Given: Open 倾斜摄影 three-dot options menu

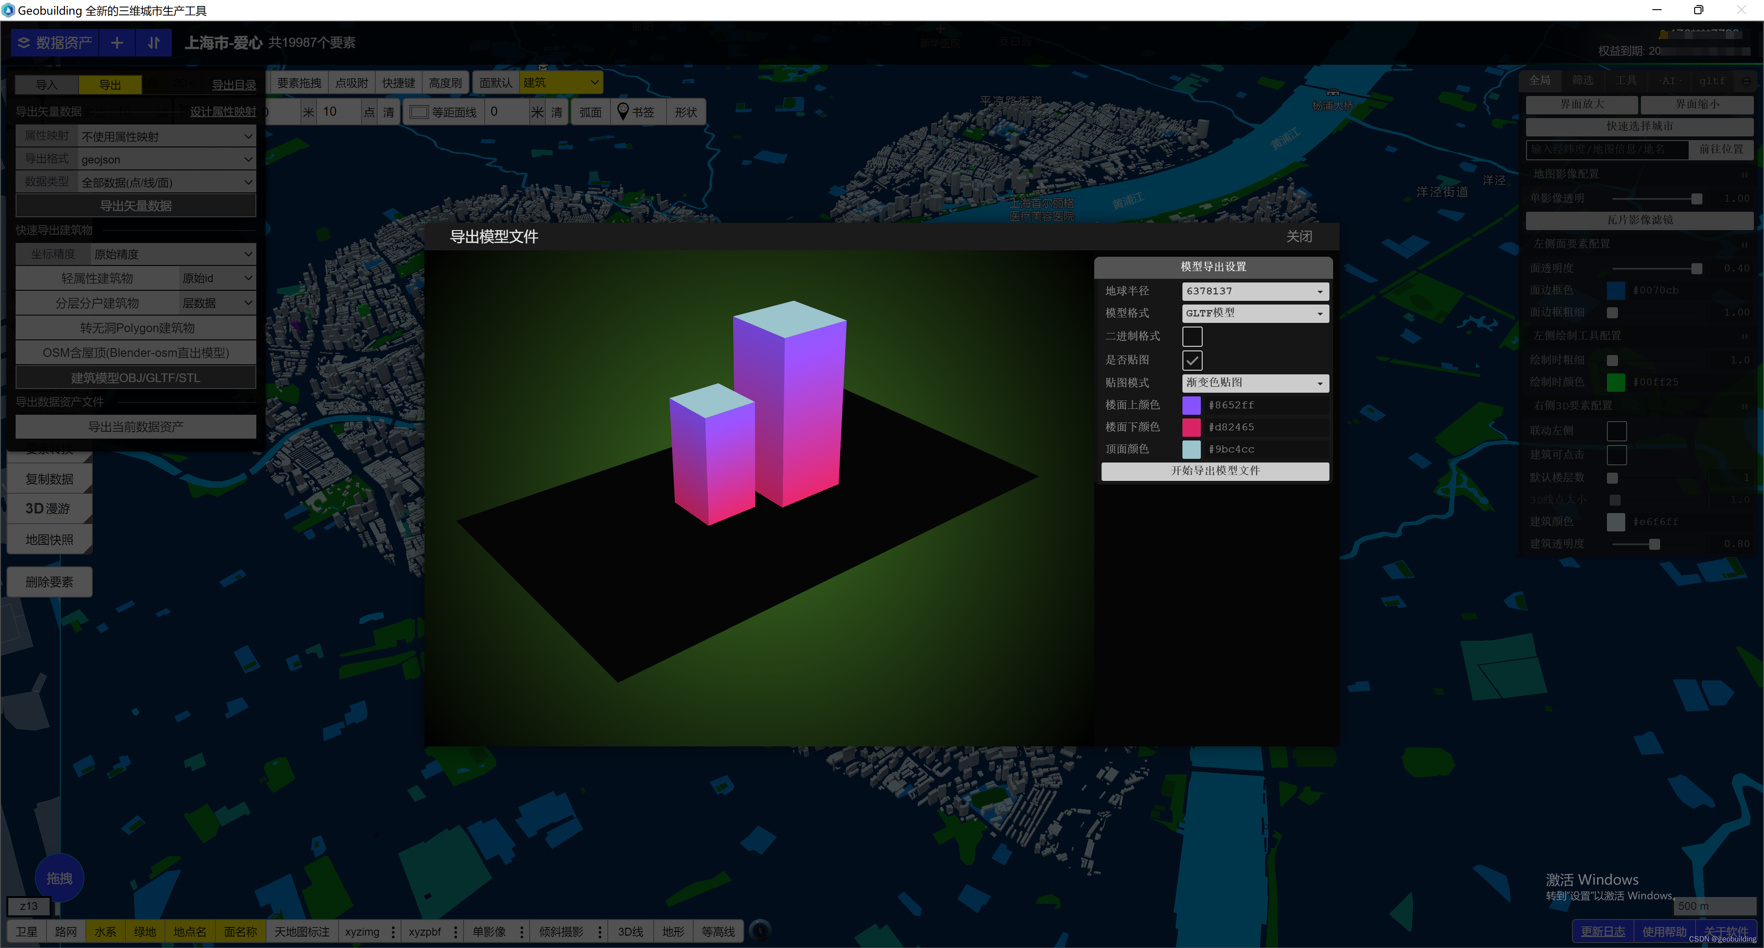Looking at the screenshot, I should [x=600, y=931].
